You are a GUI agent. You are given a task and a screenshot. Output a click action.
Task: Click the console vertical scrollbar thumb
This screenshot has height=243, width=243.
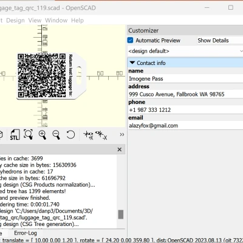click(x=121, y=214)
